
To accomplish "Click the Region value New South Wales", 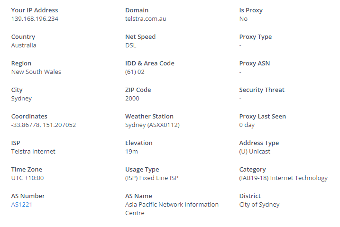I will pyautogui.click(x=36, y=72).
